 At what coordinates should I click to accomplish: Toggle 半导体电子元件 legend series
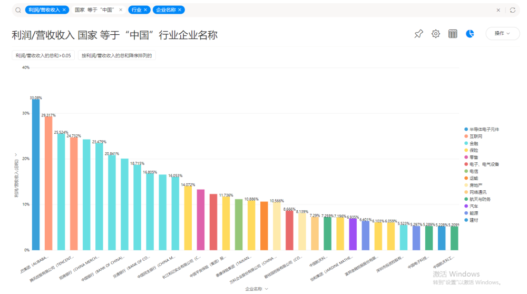click(x=482, y=130)
